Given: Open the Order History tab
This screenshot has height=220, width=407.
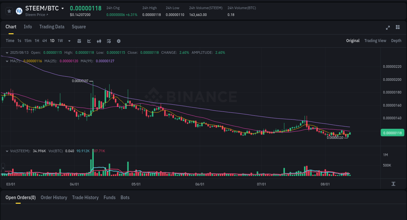Looking at the screenshot, I should tap(54, 198).
